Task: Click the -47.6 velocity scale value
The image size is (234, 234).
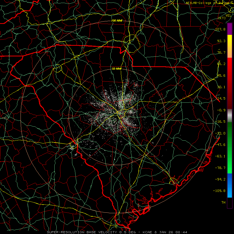Action: tap(220, 145)
